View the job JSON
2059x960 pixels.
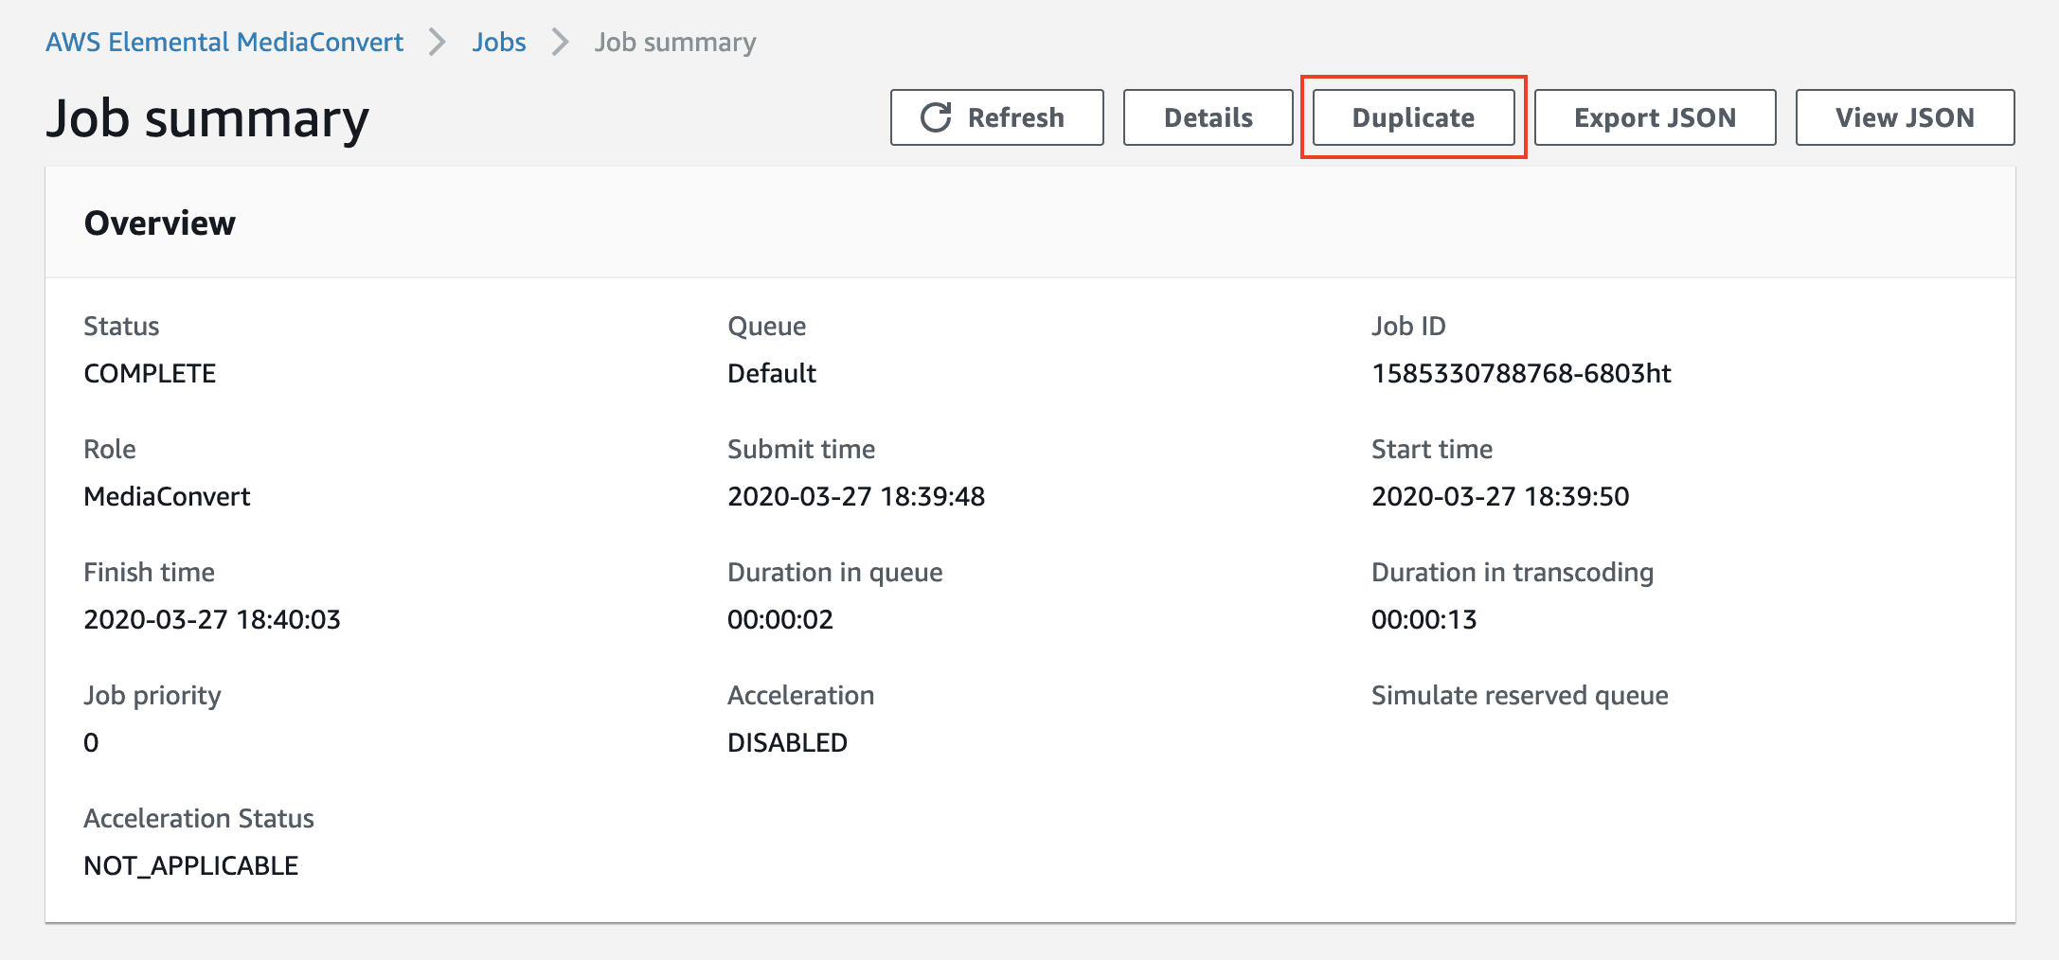coord(1905,117)
